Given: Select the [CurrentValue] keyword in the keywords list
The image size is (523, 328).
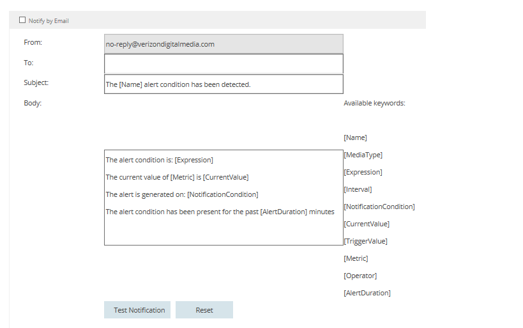Looking at the screenshot, I should (x=367, y=224).
